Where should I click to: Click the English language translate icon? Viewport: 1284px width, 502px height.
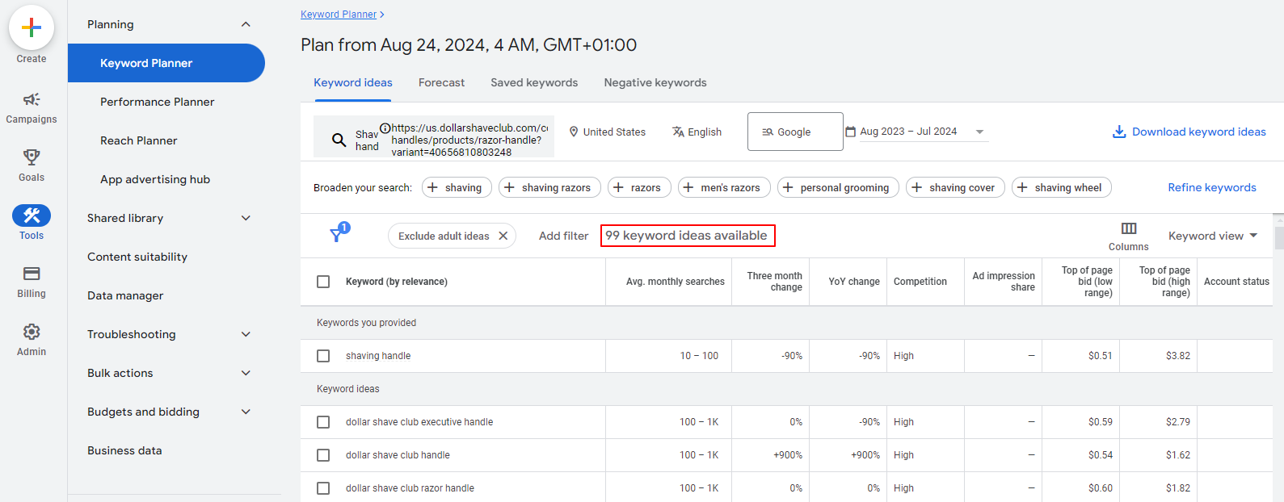tap(678, 132)
